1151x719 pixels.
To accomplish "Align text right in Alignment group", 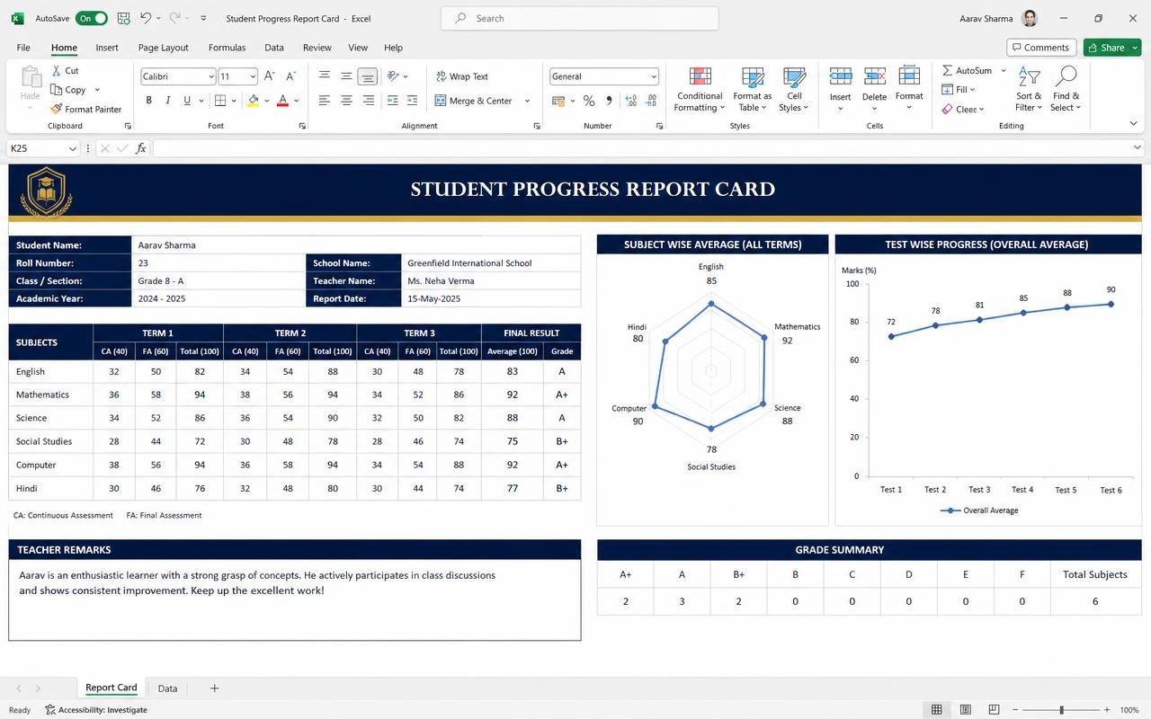I will click(368, 101).
